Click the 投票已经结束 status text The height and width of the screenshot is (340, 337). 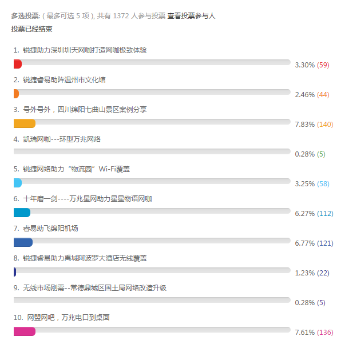pyautogui.click(x=31, y=29)
